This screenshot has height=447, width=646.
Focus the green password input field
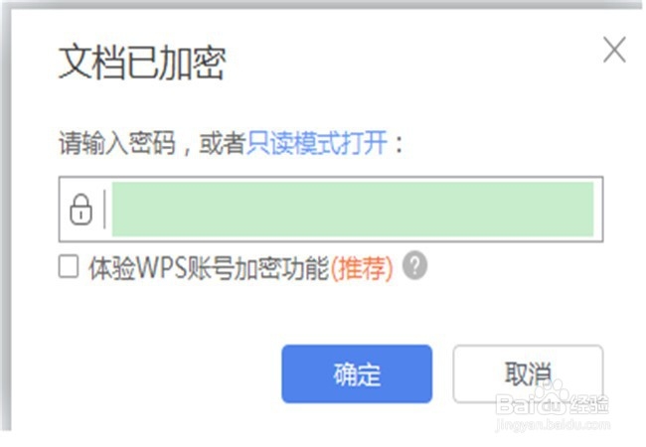point(353,209)
